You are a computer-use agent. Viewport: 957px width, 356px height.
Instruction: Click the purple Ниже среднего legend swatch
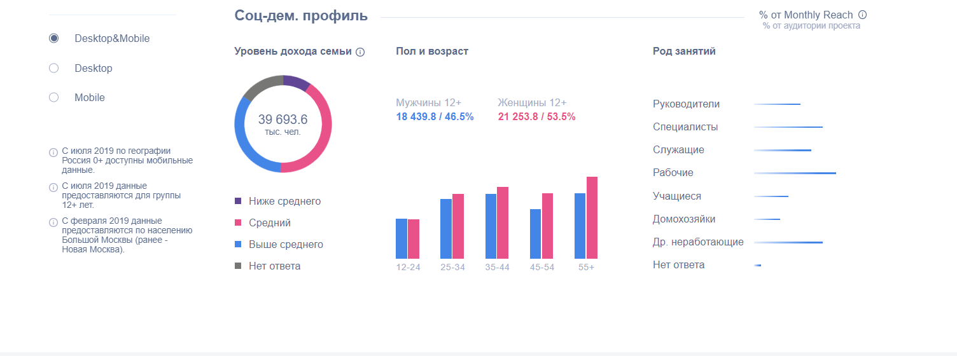239,201
